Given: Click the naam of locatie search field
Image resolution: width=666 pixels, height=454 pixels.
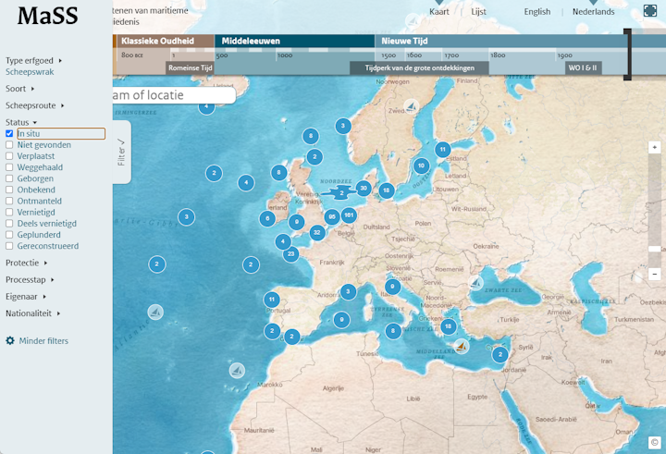Looking at the screenshot, I should [174, 95].
